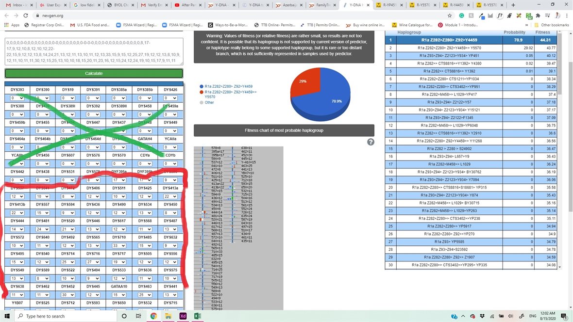Open Adobe XD from the taskbar

183,316
